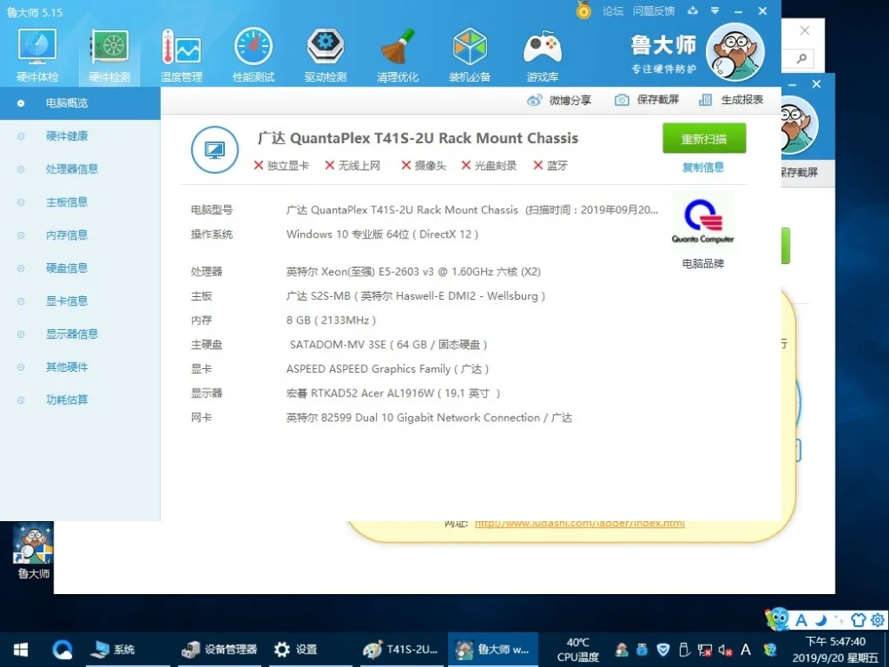Screen dimensions: 889x667
Task: Click 微博分享 Weibo share
Action: tap(559, 100)
